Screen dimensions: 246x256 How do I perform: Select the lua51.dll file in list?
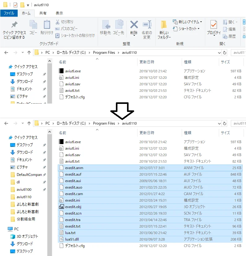pyautogui.click(x=73, y=239)
